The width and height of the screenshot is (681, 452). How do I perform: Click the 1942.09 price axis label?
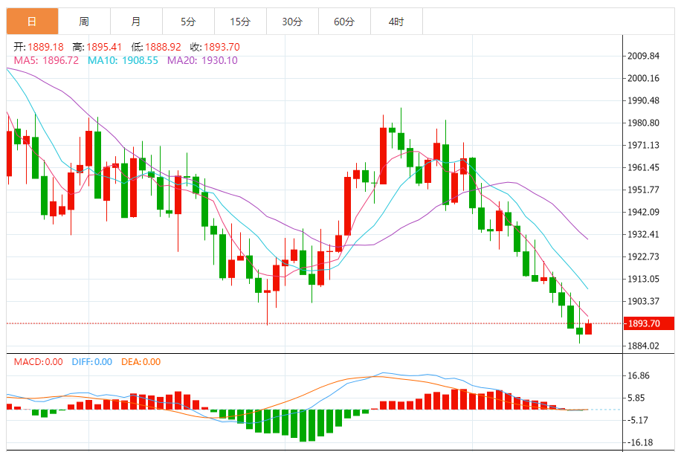tap(643, 212)
